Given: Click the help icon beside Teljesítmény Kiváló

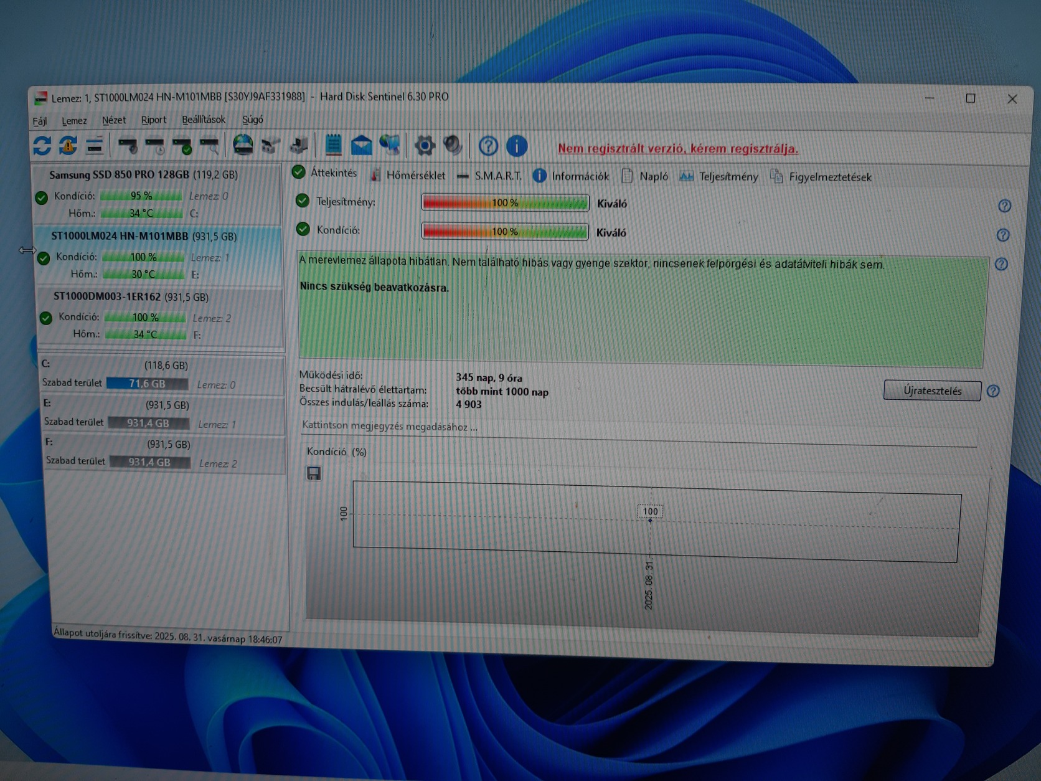Looking at the screenshot, I should [x=1004, y=206].
